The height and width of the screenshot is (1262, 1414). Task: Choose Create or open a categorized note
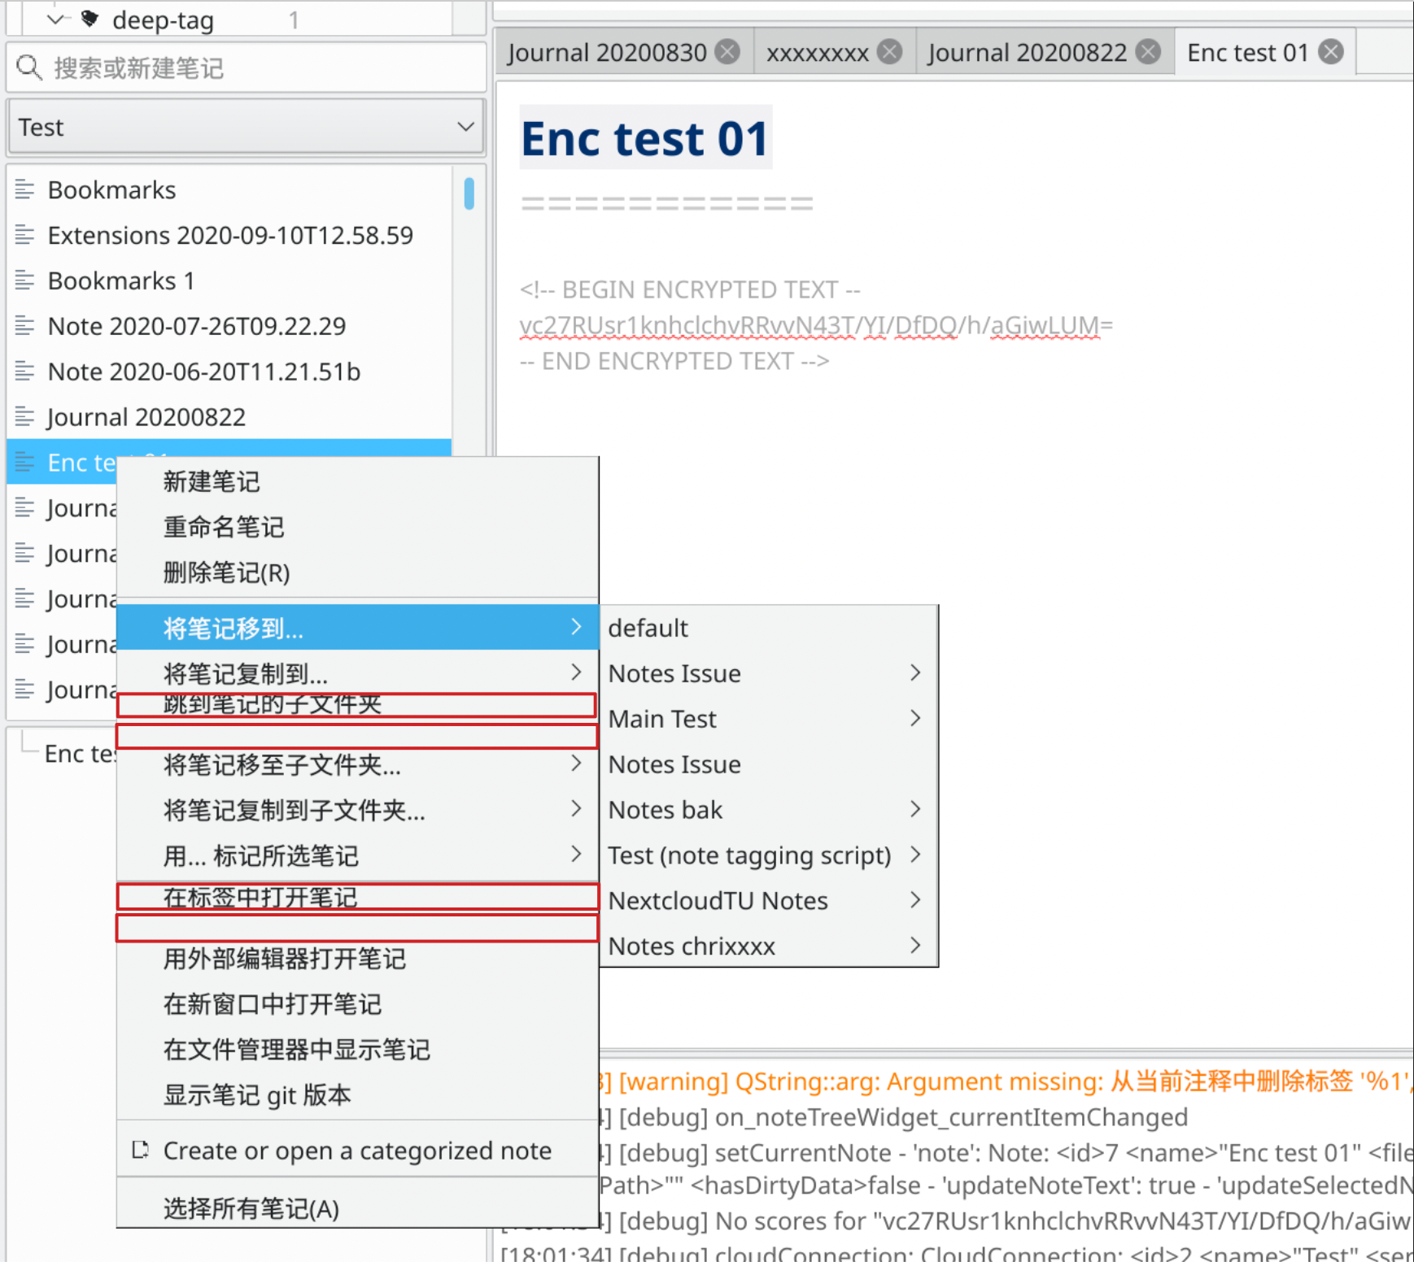tap(358, 1150)
